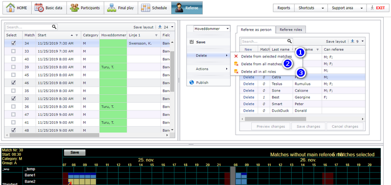The image size is (391, 185).
Task: Check the checkbox for match 40
Action: coord(14,59)
